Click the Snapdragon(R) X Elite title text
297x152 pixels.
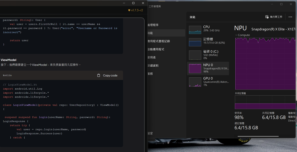[x=273, y=29]
